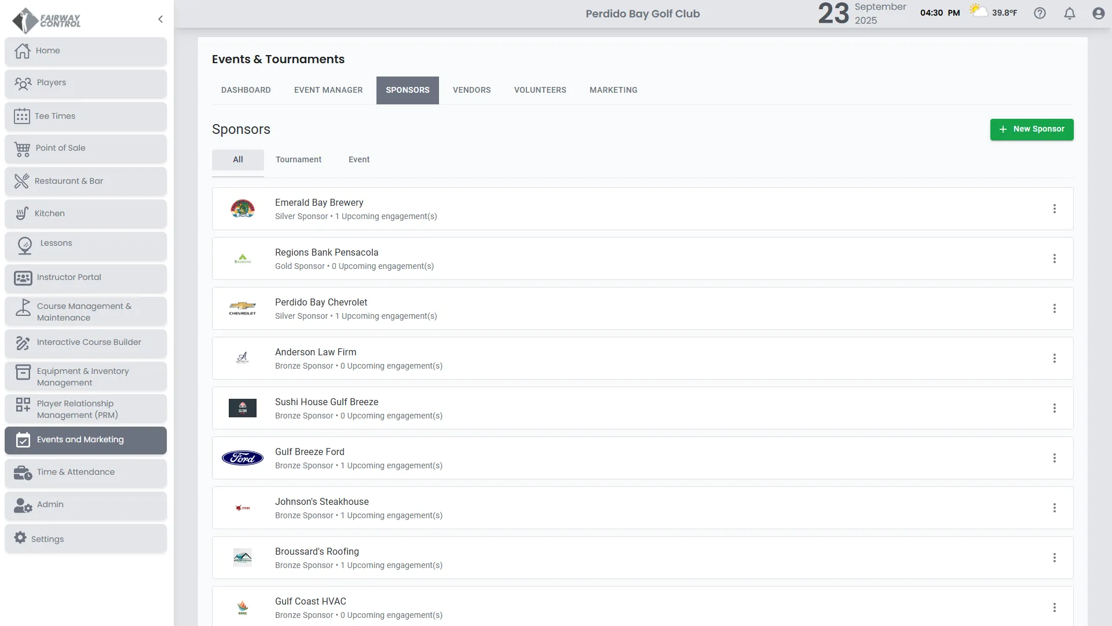Open three-dot menu for Gulf Breeze Ford
The image size is (1112, 626).
(x=1054, y=458)
